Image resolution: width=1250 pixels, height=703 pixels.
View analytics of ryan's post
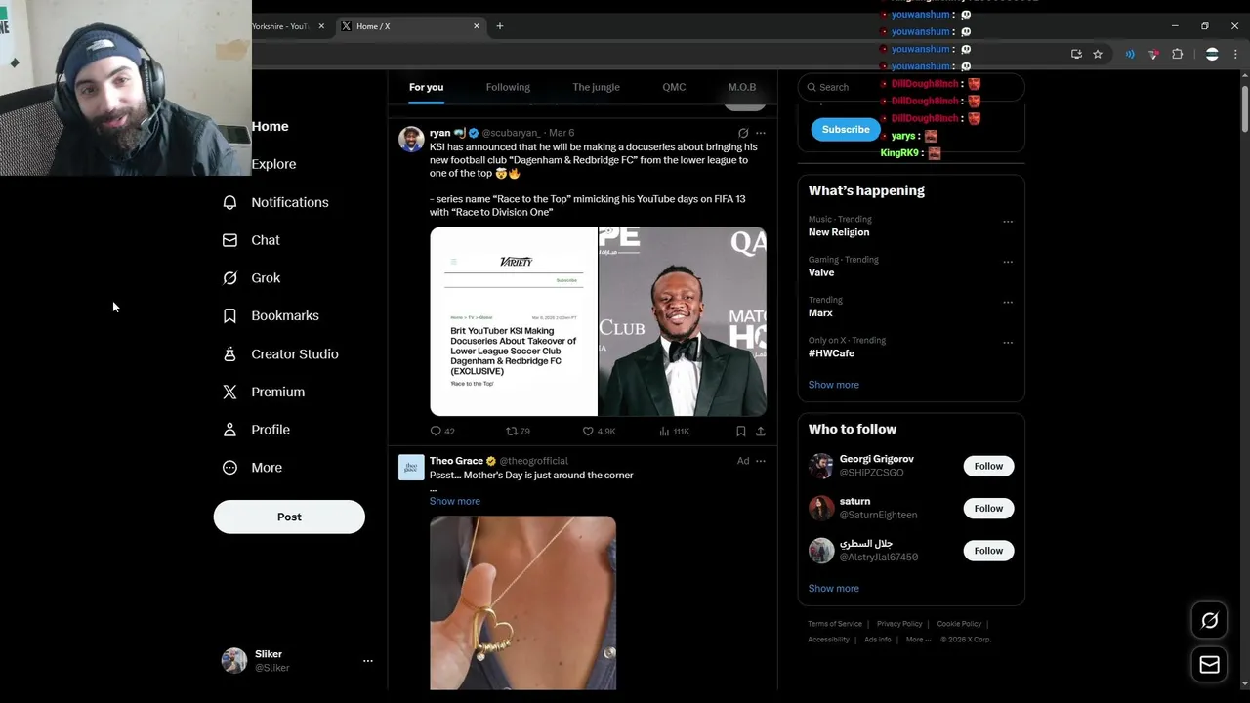(x=664, y=431)
